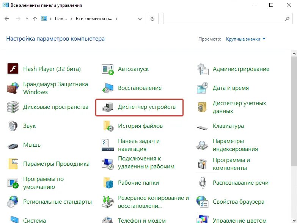
Task: Click the vertical scrollbar thumb
Action: click(294, 111)
